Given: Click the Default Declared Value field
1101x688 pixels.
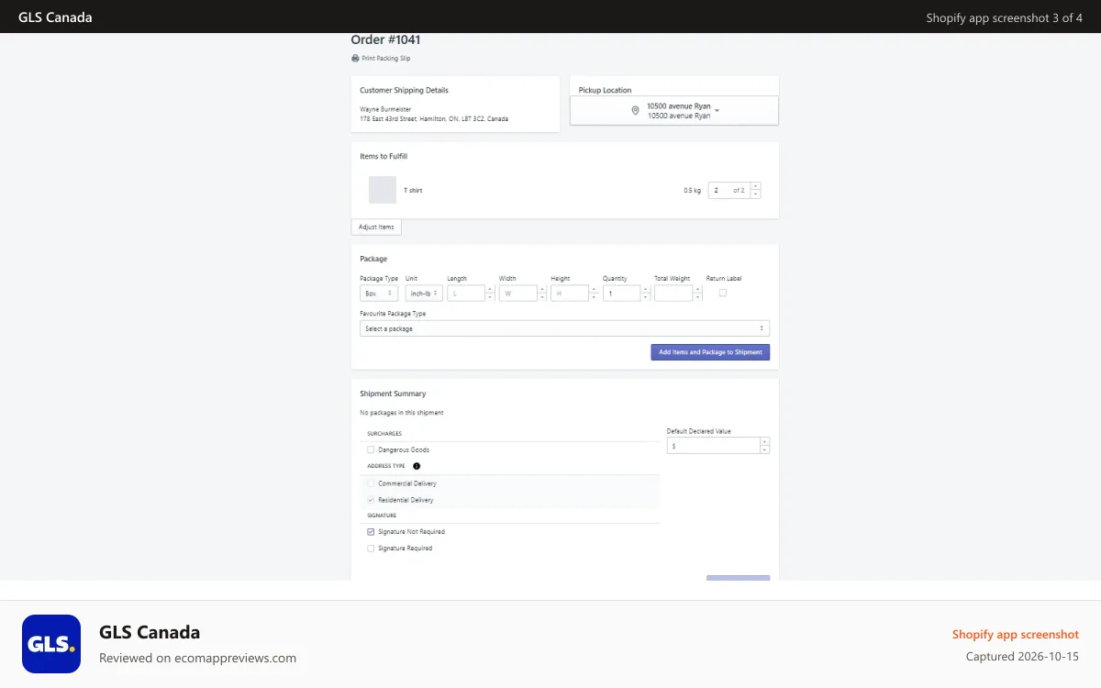Looking at the screenshot, I should [x=713, y=446].
